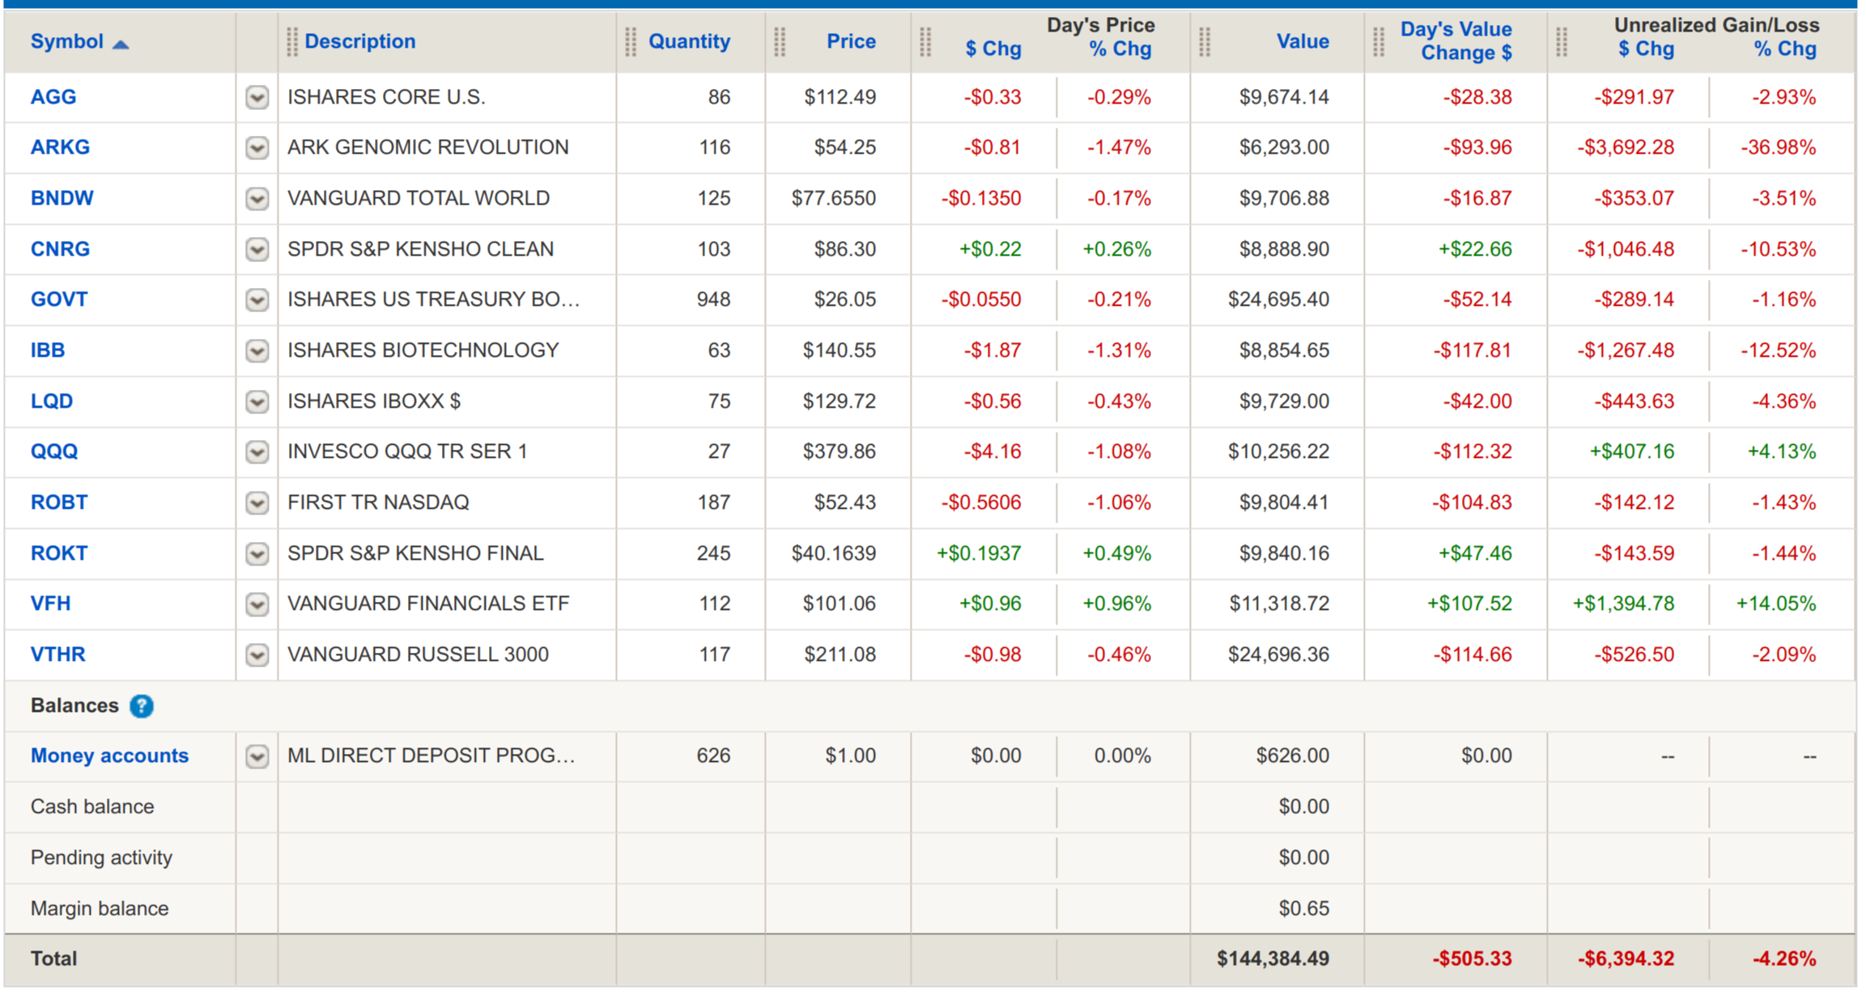Expand the ARKG row actions dropdown
This screenshot has height=995, width=1866.
pyautogui.click(x=257, y=148)
